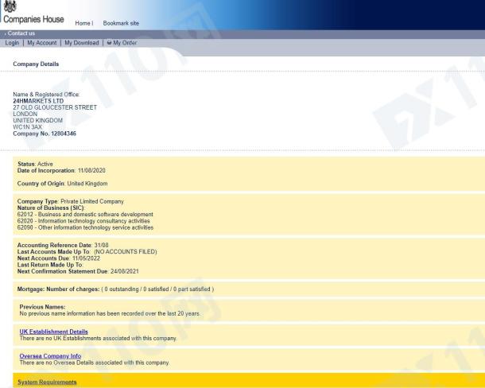Click the Name & Registered Office label

point(46,95)
